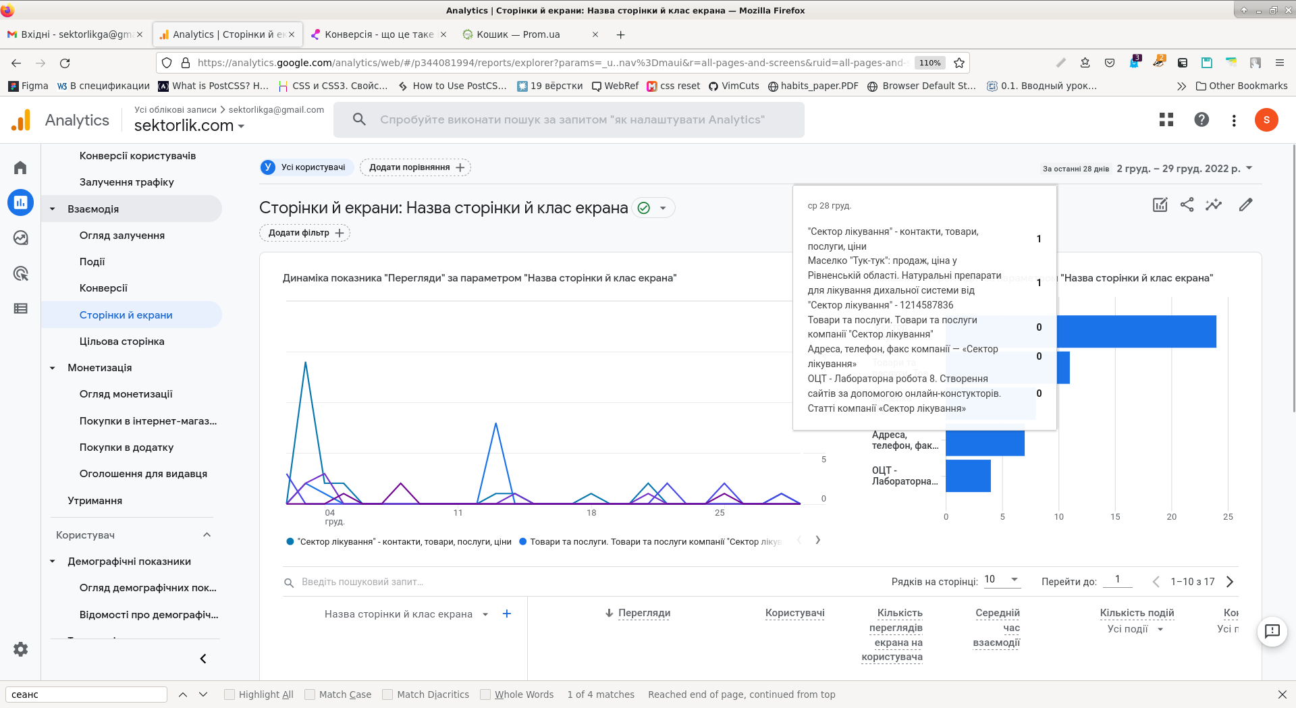The width and height of the screenshot is (1296, 708).
Task: Collapse the Монетизація section
Action: [53, 368]
